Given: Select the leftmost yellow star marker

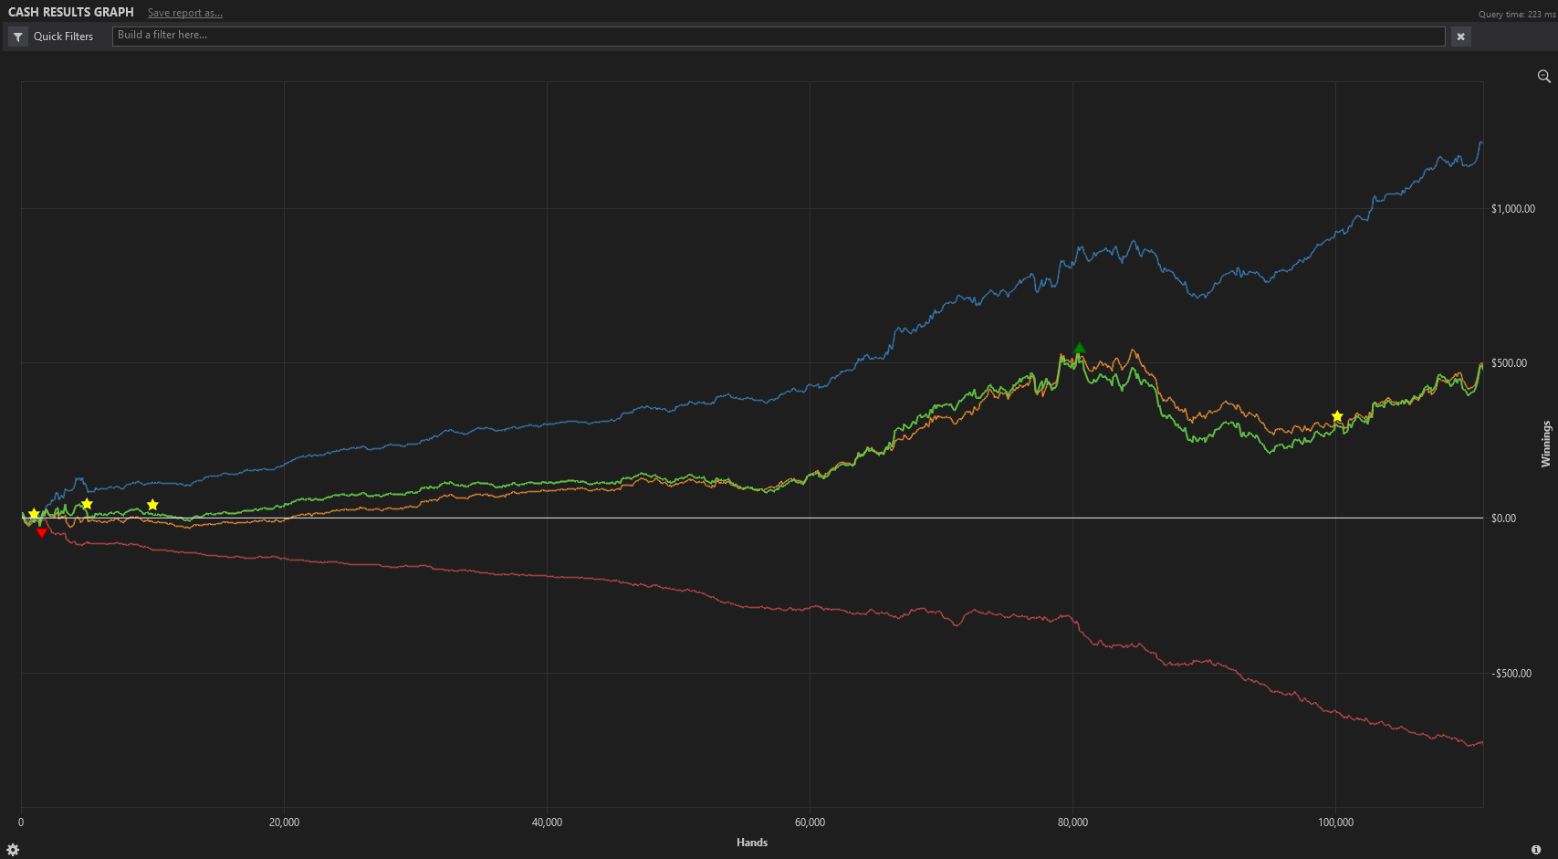Looking at the screenshot, I should [34, 514].
